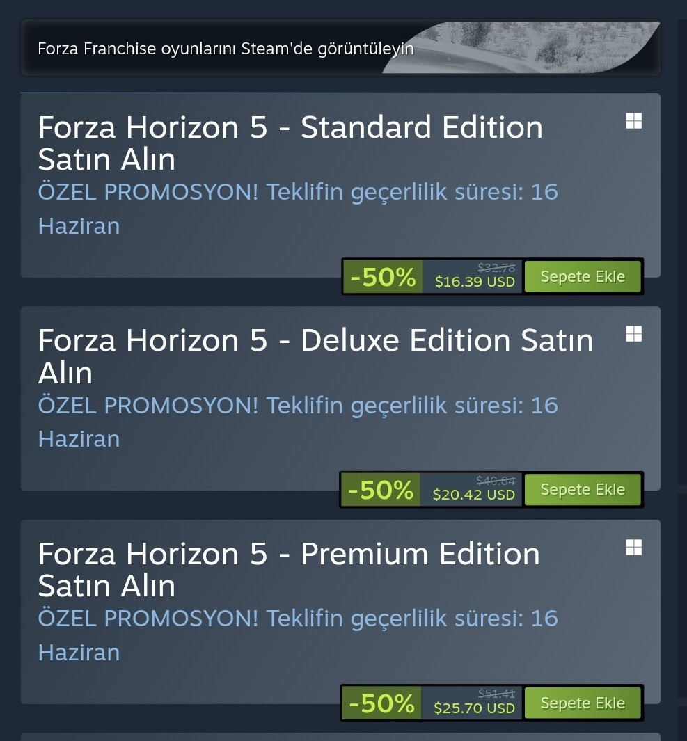Click the $16.39 USD discounted price
The width and height of the screenshot is (687, 741).
475,282
